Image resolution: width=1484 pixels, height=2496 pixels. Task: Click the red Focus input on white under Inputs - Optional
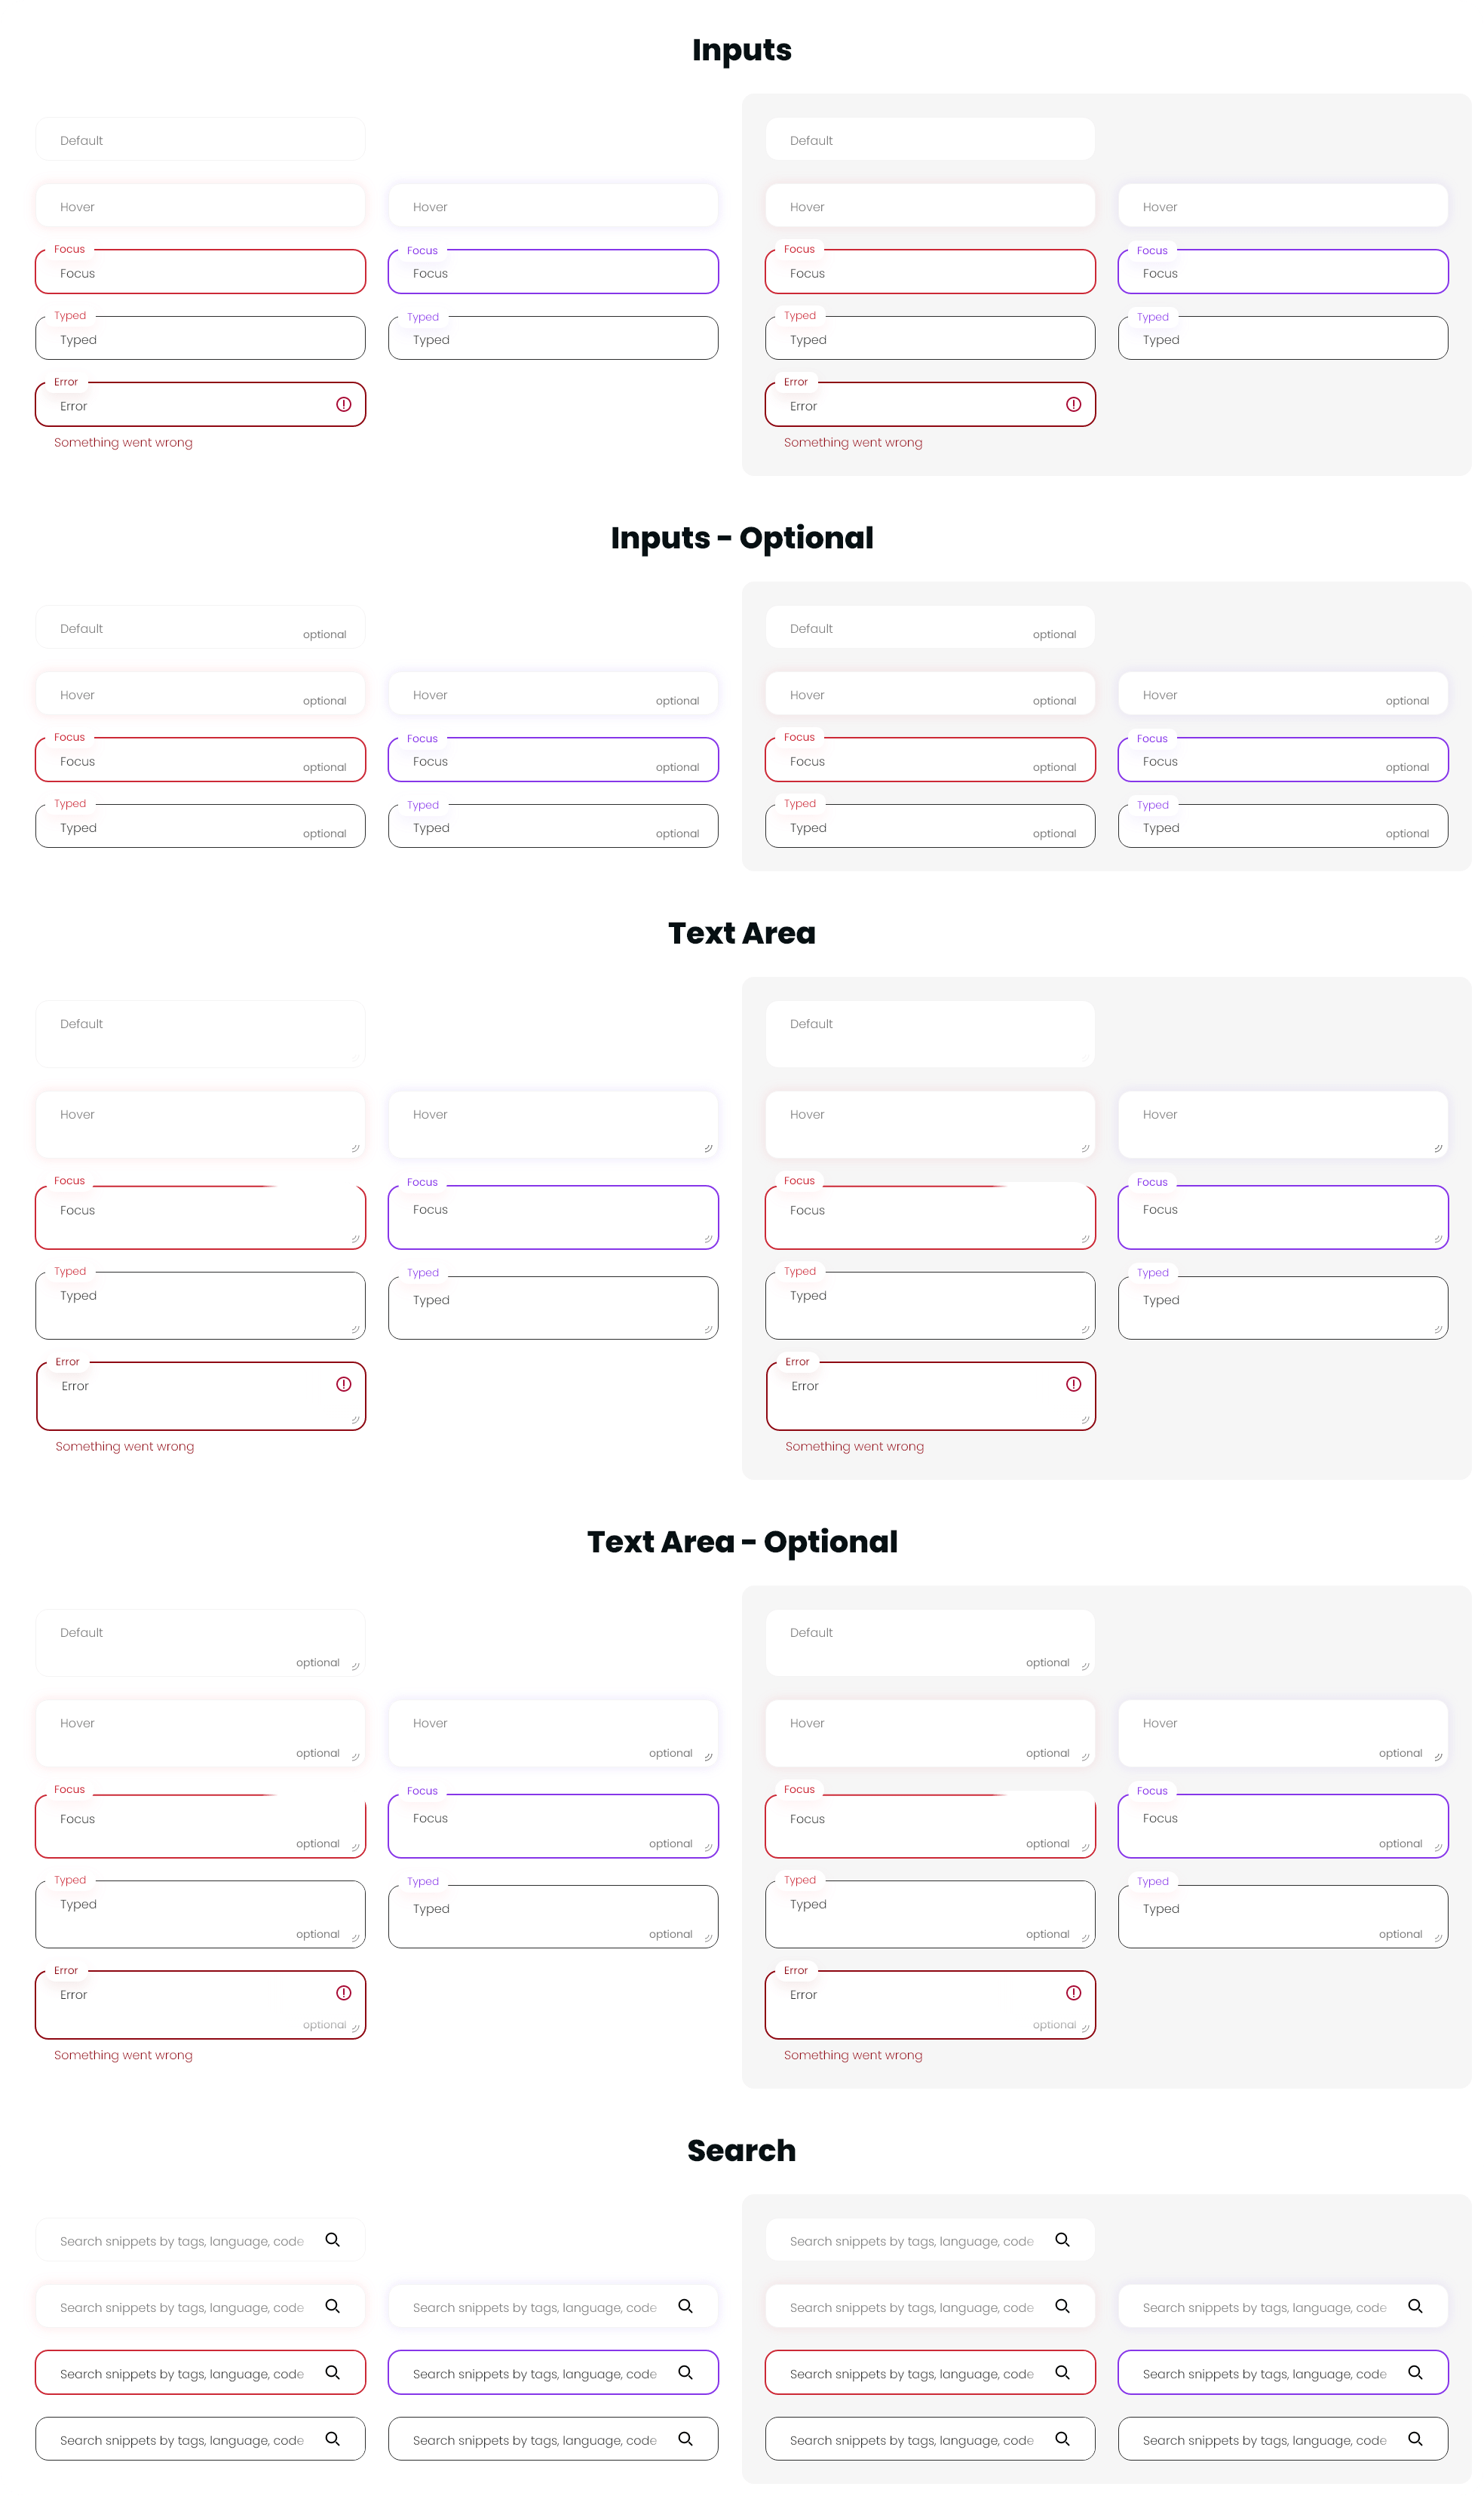200,759
